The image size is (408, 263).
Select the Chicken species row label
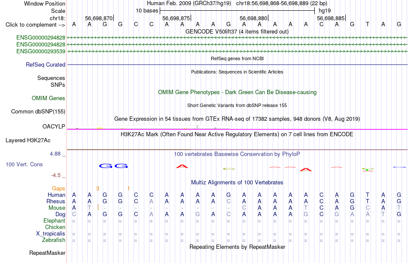(55, 227)
